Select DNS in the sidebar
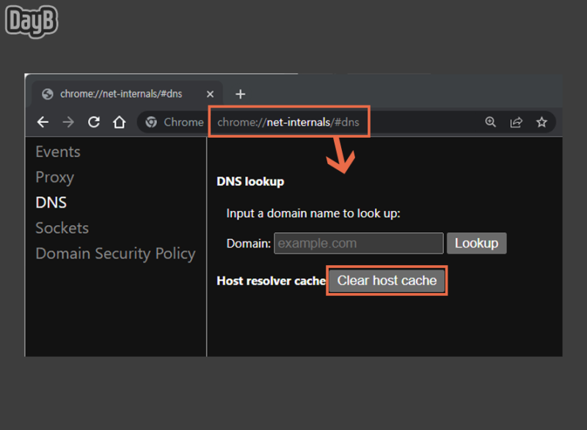The height and width of the screenshot is (430, 587). coord(51,203)
